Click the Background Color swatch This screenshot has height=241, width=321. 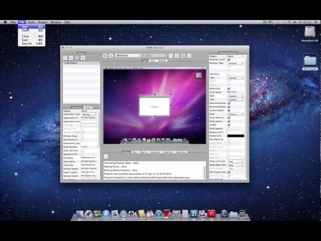click(x=236, y=133)
